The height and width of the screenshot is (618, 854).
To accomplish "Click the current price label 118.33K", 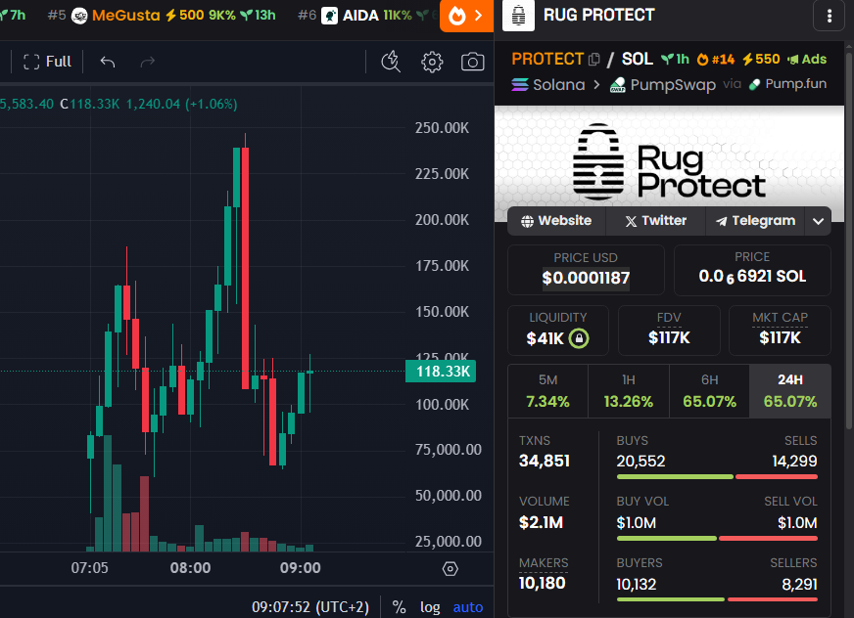I will (x=441, y=372).
